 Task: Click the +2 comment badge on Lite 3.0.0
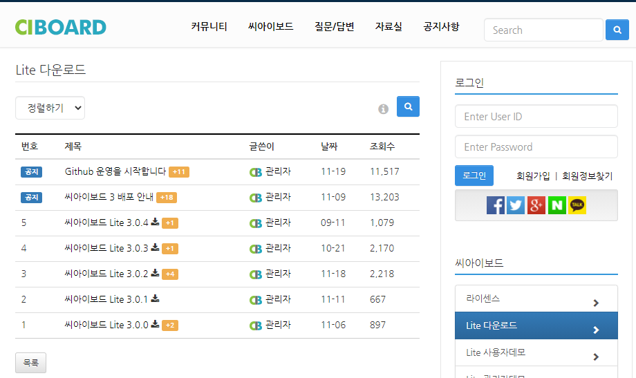coord(170,325)
